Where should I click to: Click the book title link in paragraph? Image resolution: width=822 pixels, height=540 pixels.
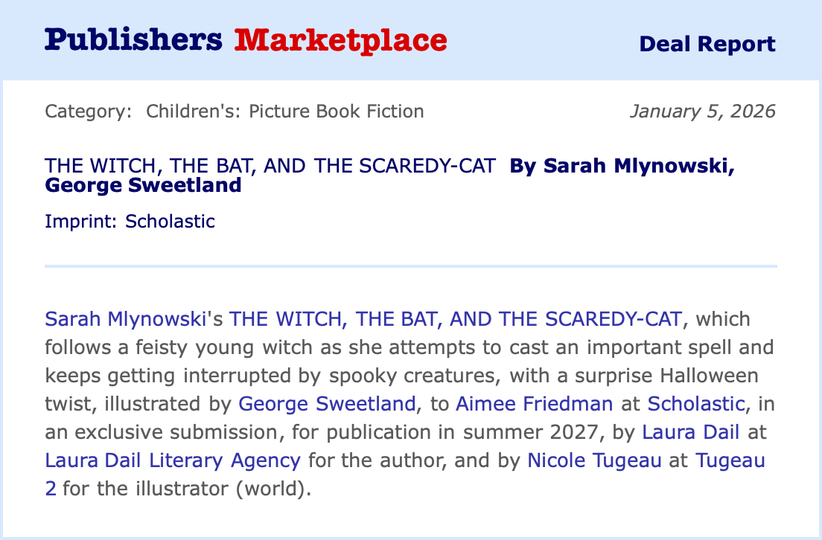tap(455, 319)
